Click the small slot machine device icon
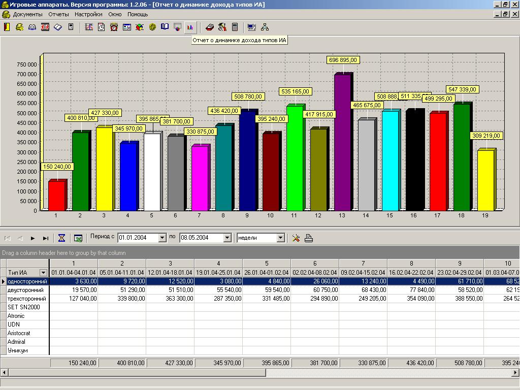 pyautogui.click(x=71, y=27)
